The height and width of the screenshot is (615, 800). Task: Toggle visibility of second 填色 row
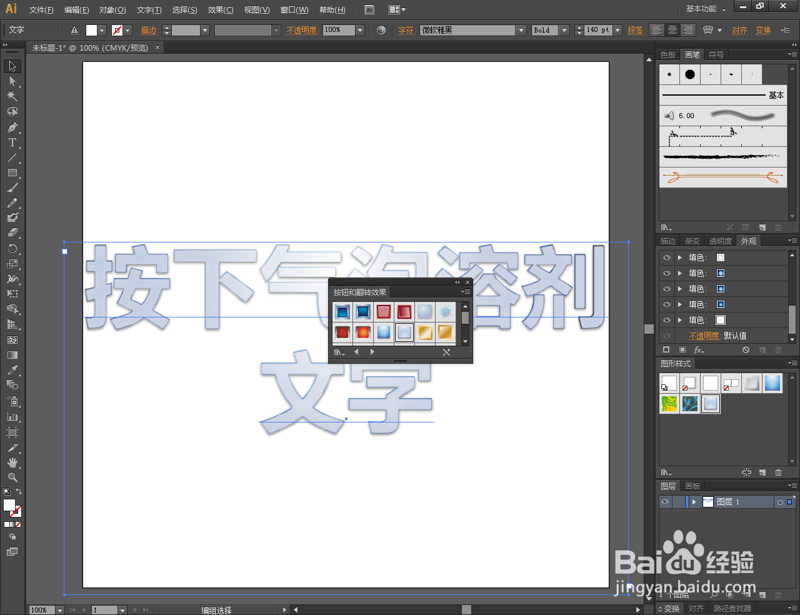click(x=667, y=273)
